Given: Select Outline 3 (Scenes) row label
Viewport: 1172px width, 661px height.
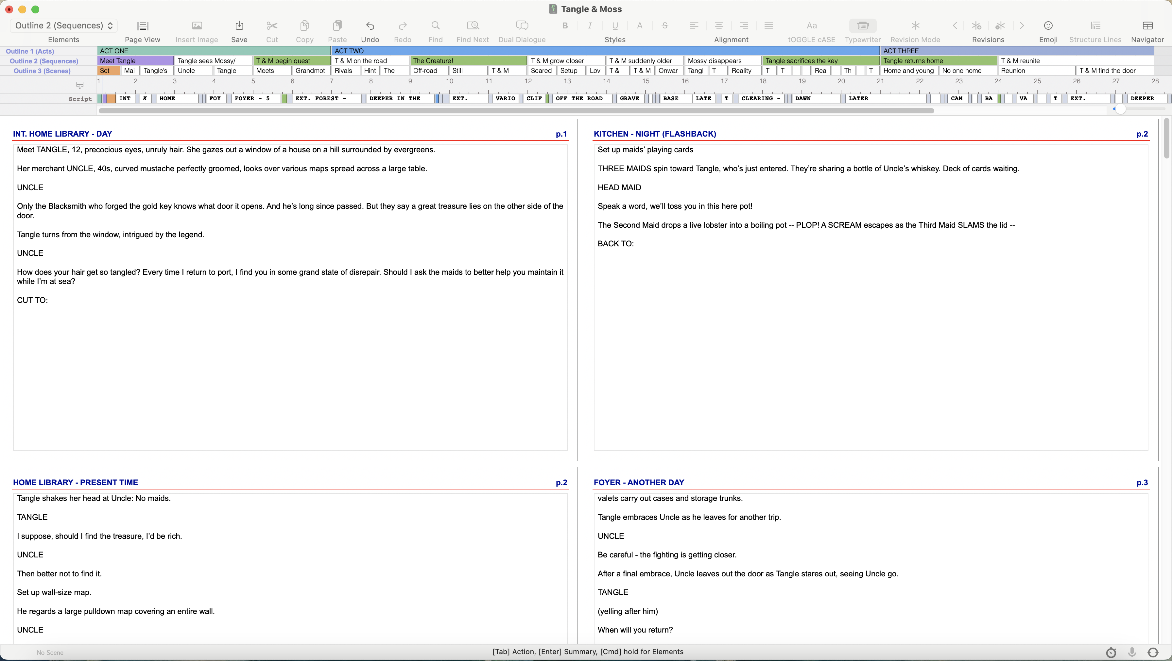Looking at the screenshot, I should coord(42,71).
